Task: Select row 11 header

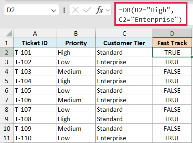Action: click(7, 138)
